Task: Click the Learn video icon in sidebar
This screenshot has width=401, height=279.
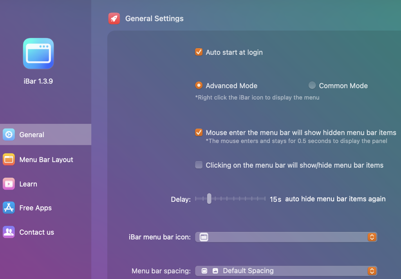Action: pyautogui.click(x=9, y=184)
